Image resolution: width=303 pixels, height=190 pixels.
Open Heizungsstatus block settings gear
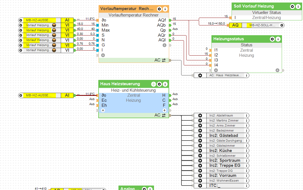[x=272, y=39]
